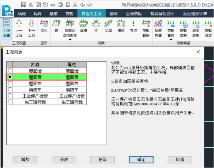Click the 属性 column header
This screenshot has height=168, width=214.
pyautogui.click(x=72, y=65)
